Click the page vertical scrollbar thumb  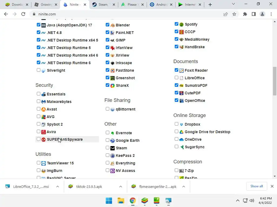[275, 81]
